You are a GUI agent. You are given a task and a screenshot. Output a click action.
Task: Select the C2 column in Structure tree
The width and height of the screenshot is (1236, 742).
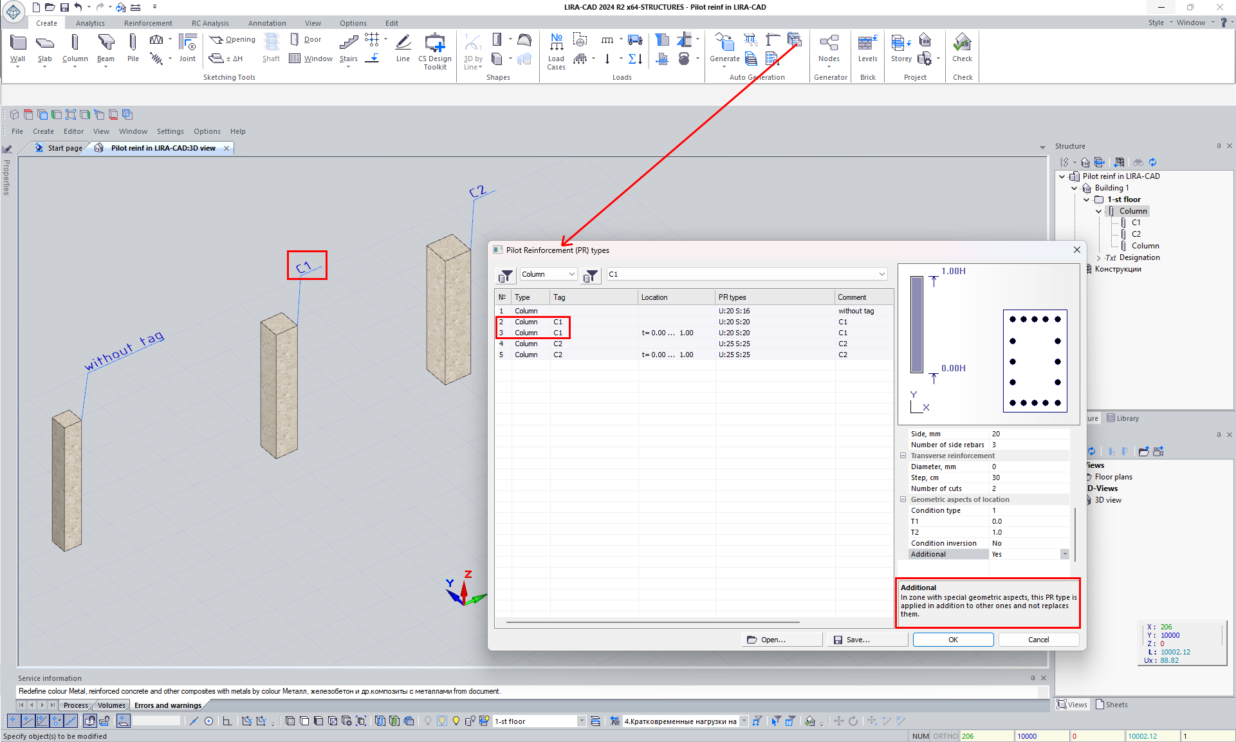1136,234
